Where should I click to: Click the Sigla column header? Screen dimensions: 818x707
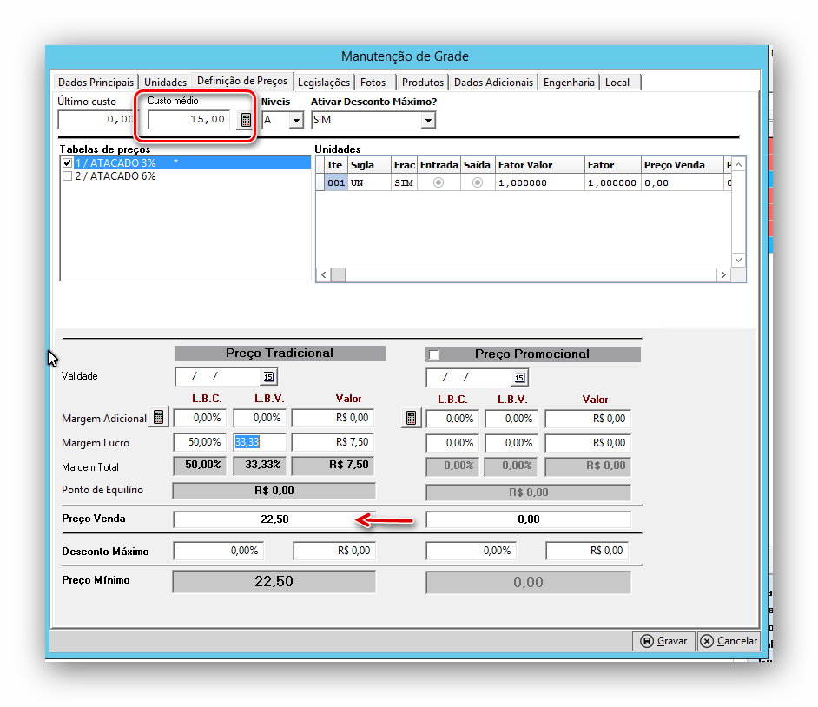(369, 165)
